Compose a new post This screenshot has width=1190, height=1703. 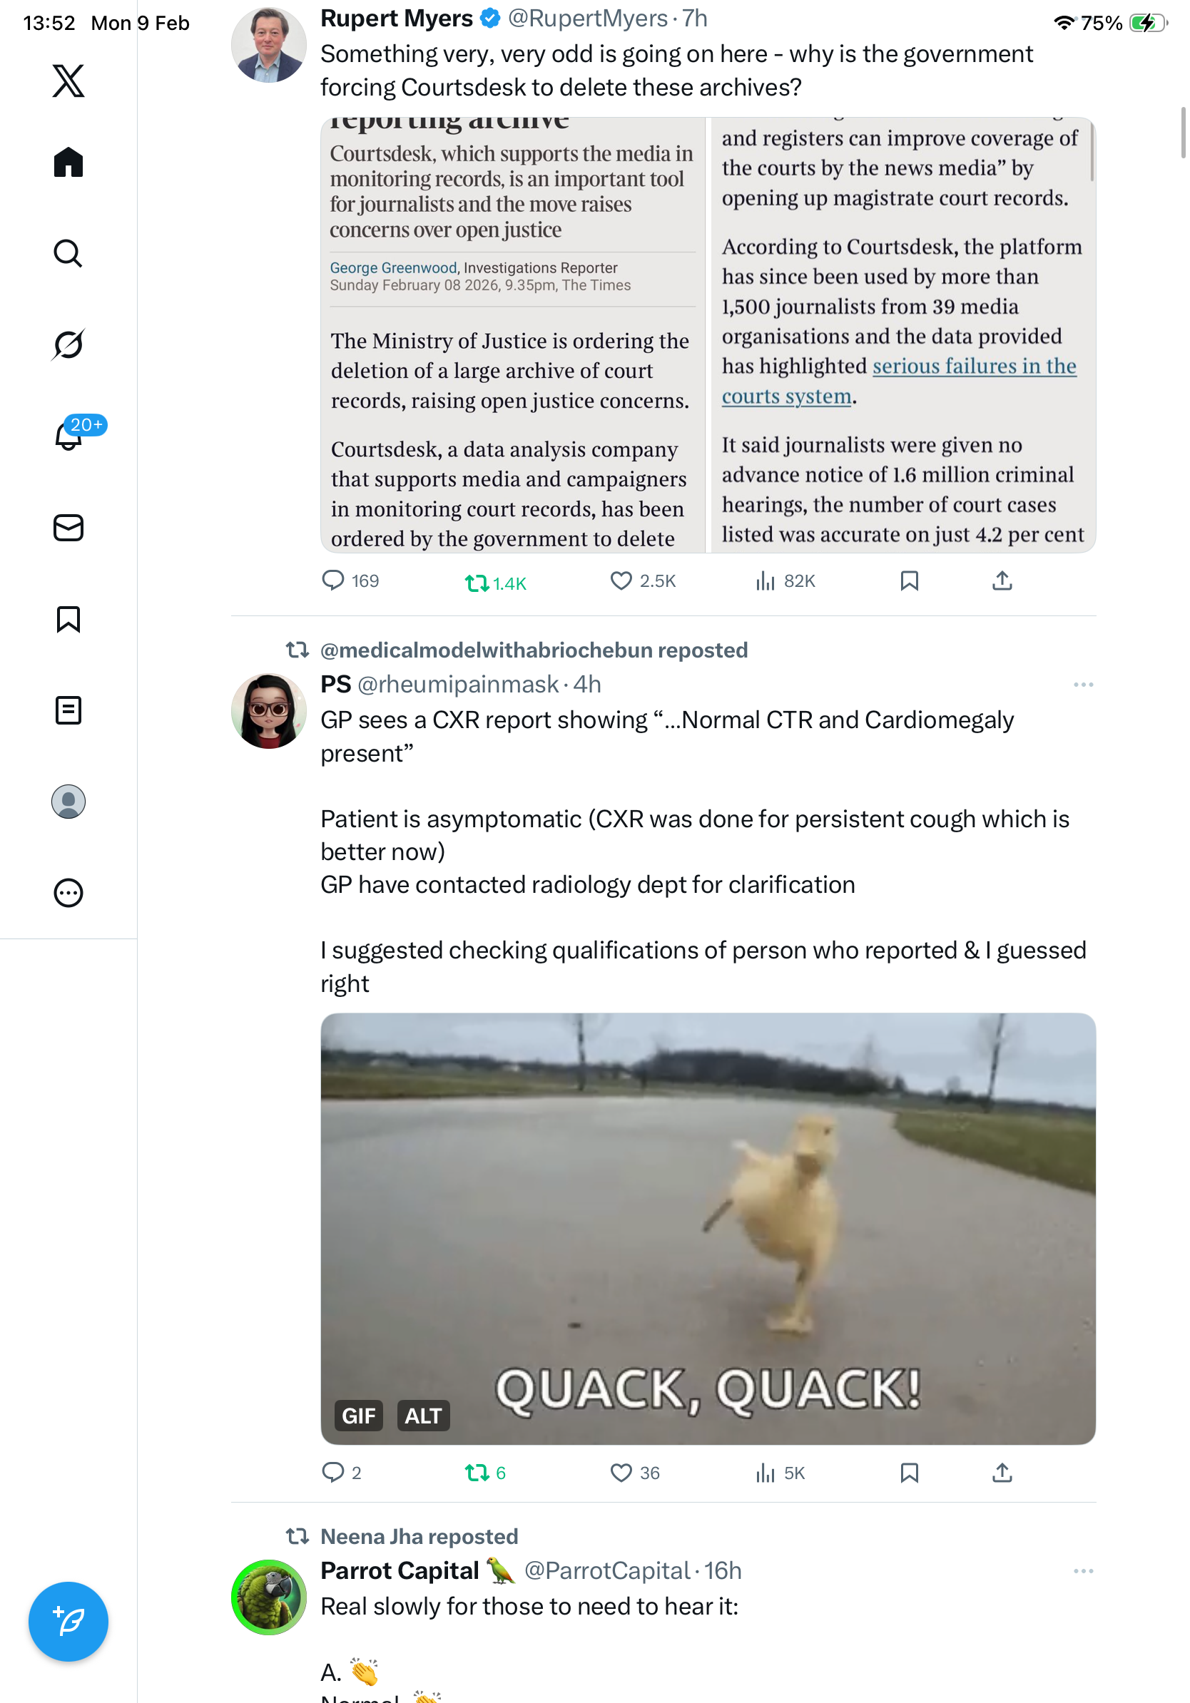pos(68,1622)
